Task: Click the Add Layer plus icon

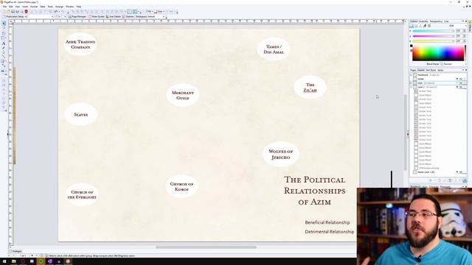Action: (x=430, y=180)
